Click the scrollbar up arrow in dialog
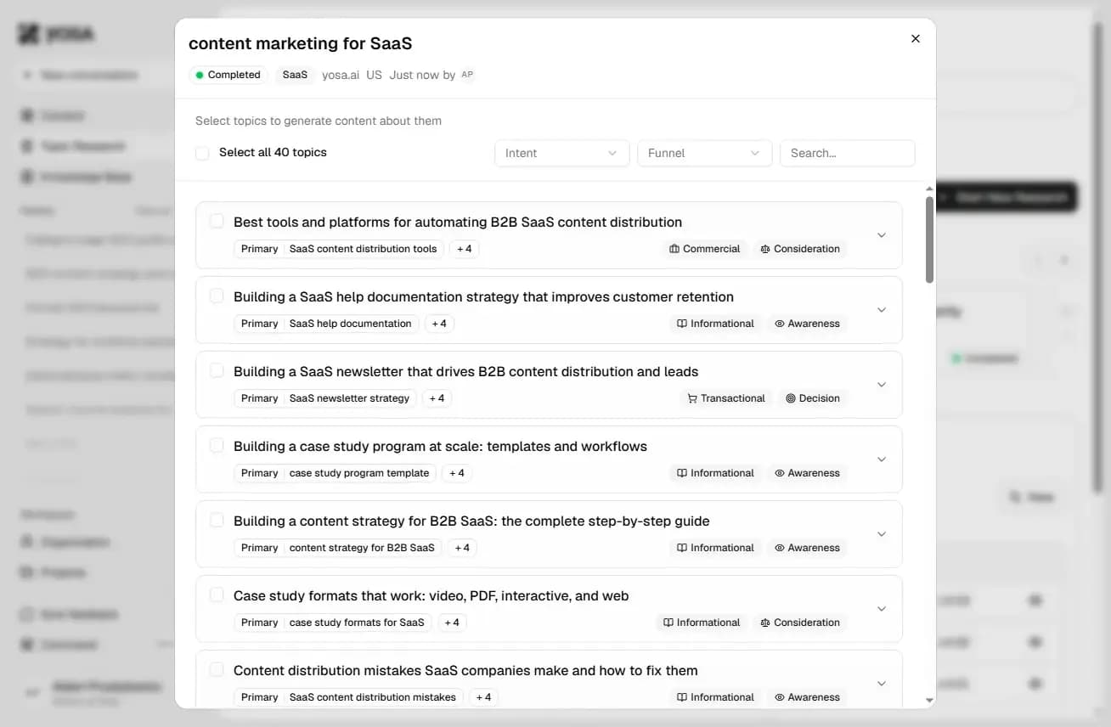 click(x=929, y=189)
